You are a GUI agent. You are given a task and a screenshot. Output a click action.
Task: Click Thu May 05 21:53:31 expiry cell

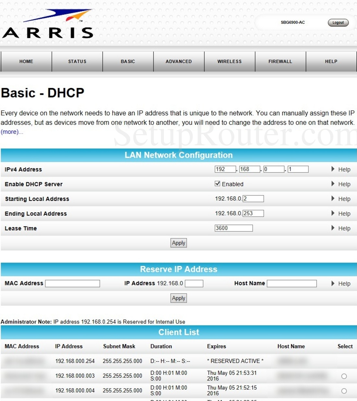[232, 376]
